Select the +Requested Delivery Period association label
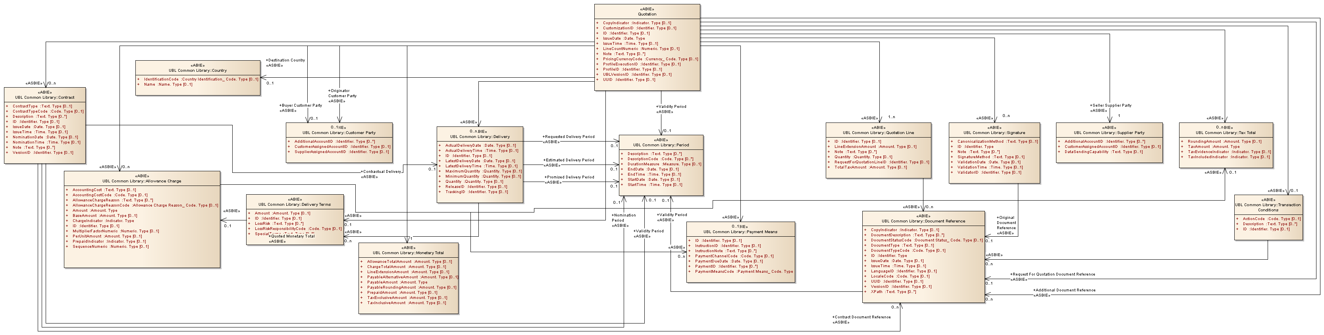Image resolution: width=1324 pixels, height=335 pixels. coord(569,137)
